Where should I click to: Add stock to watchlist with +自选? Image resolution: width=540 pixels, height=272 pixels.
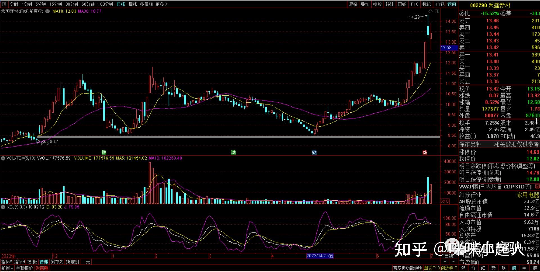coord(439,4)
